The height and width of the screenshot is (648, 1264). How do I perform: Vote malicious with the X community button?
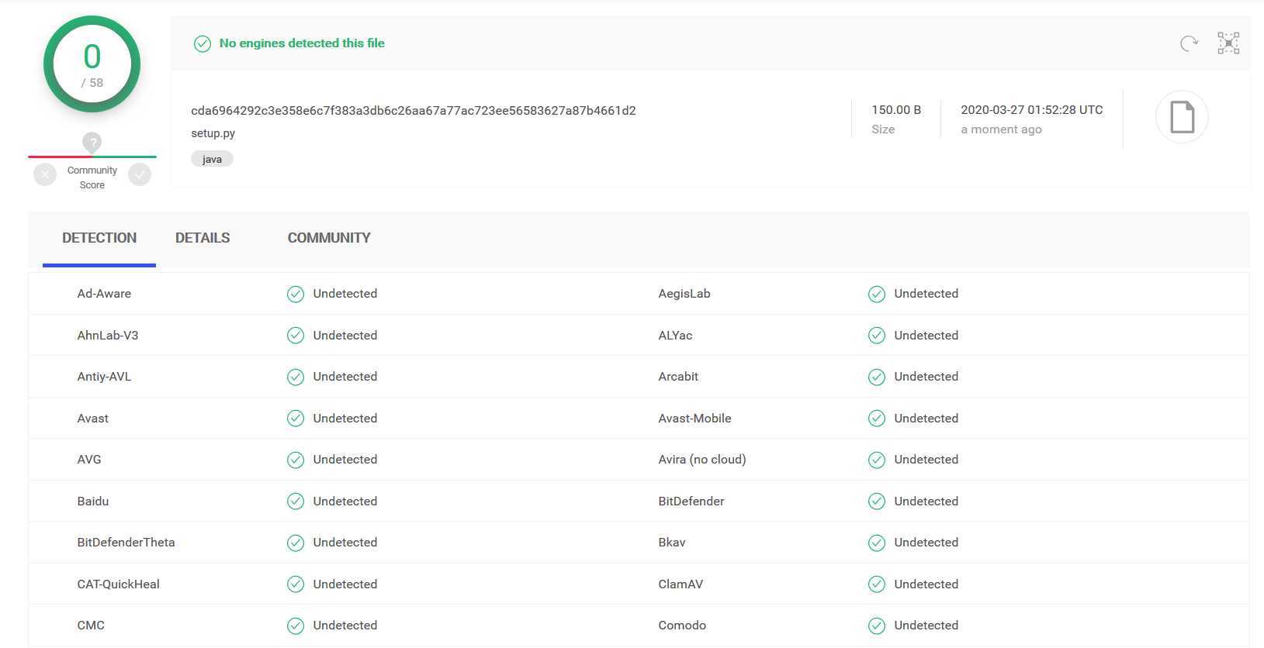coord(45,174)
